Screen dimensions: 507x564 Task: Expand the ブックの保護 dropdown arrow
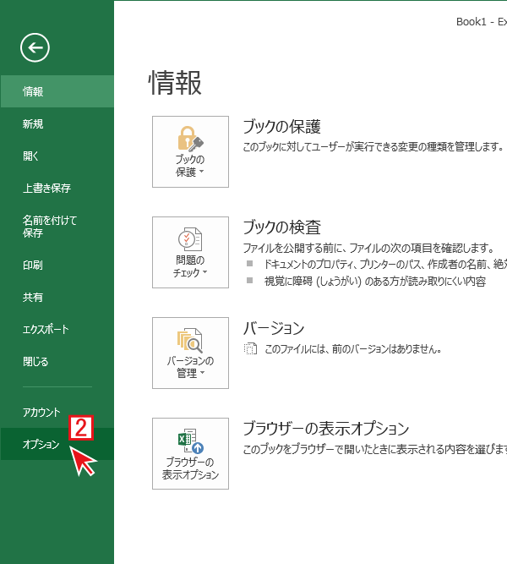click(x=201, y=172)
